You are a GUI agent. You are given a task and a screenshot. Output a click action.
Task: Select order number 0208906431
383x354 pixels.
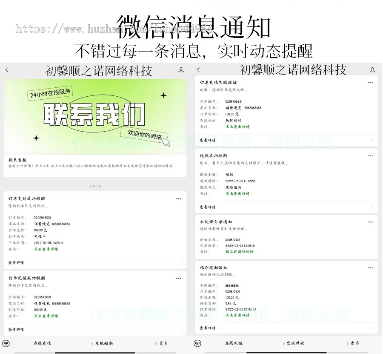(x=234, y=101)
